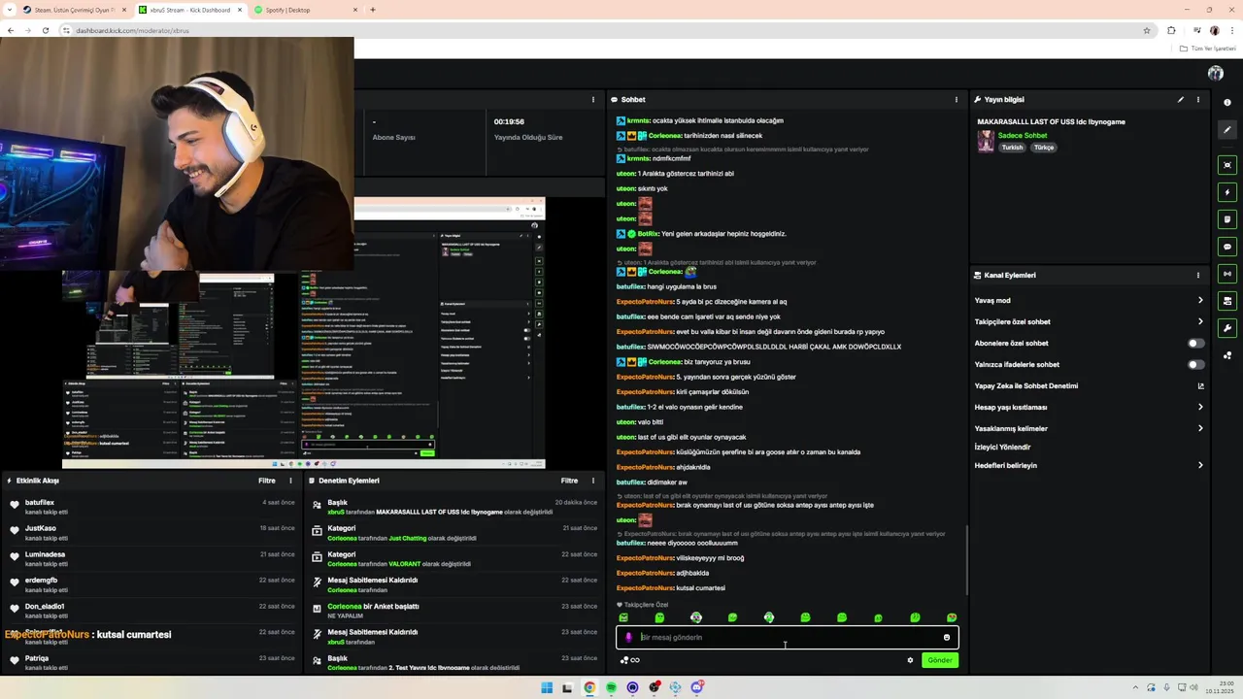1243x699 pixels.
Task: Click the chat panel scrollbar
Action: coord(967,561)
